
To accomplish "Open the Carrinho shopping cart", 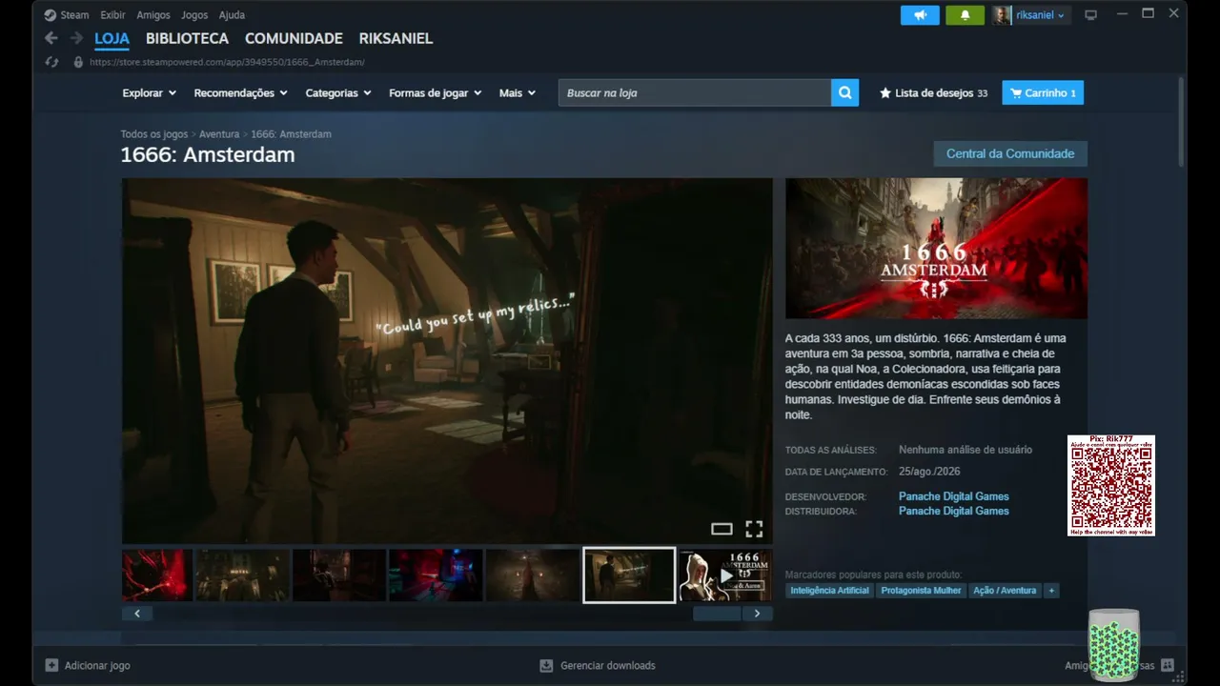I will 1043,92.
